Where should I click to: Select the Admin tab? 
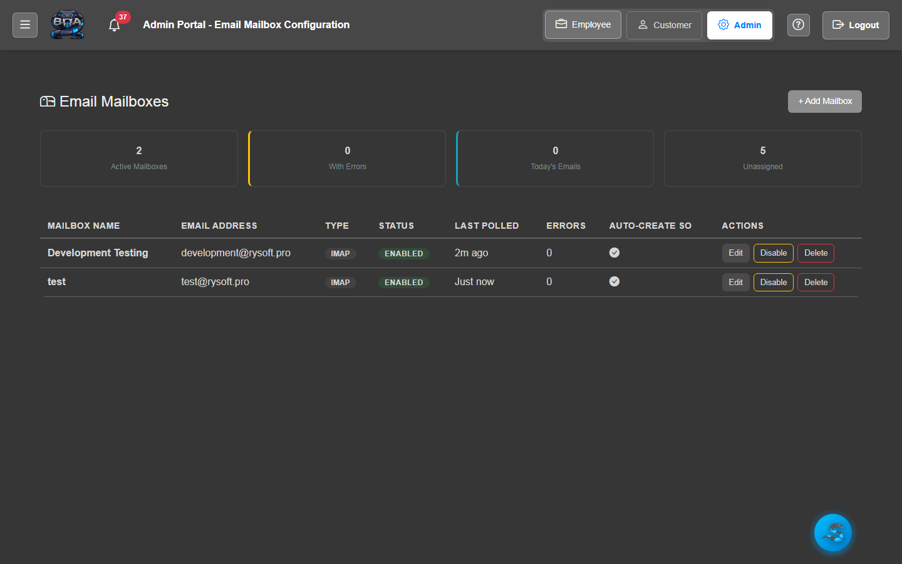click(x=740, y=25)
